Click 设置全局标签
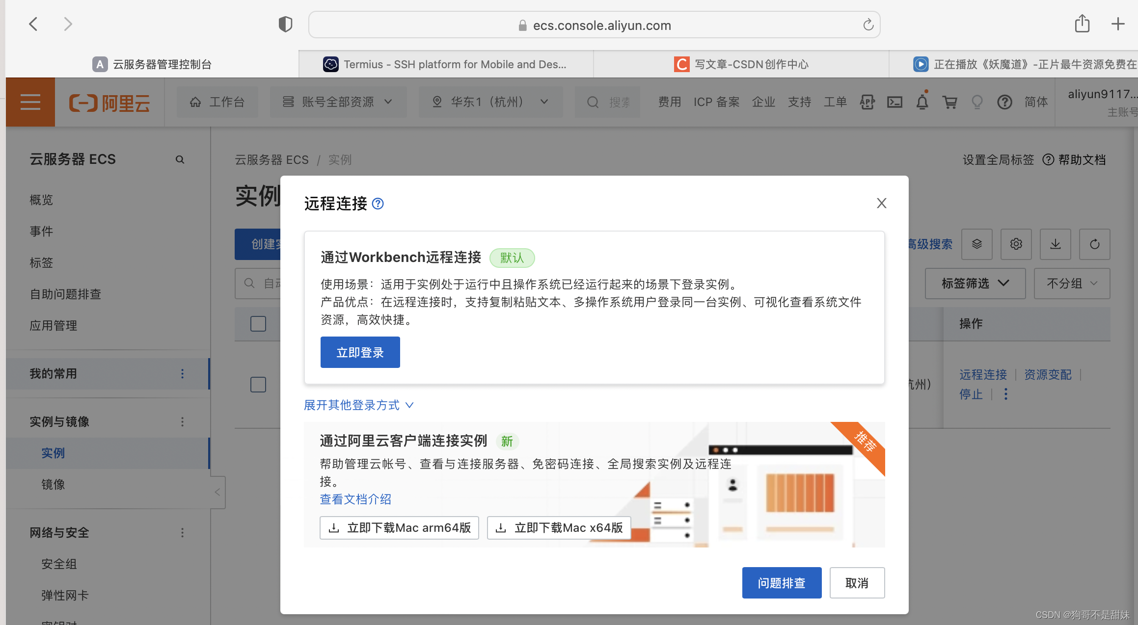 click(x=998, y=160)
